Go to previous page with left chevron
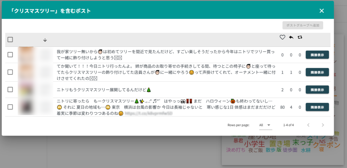Screen dimensions: 347x168 coord(308,125)
